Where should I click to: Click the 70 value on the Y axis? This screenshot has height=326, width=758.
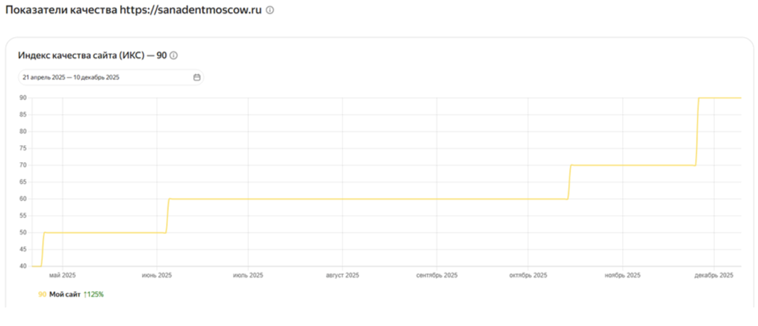[x=22, y=165]
